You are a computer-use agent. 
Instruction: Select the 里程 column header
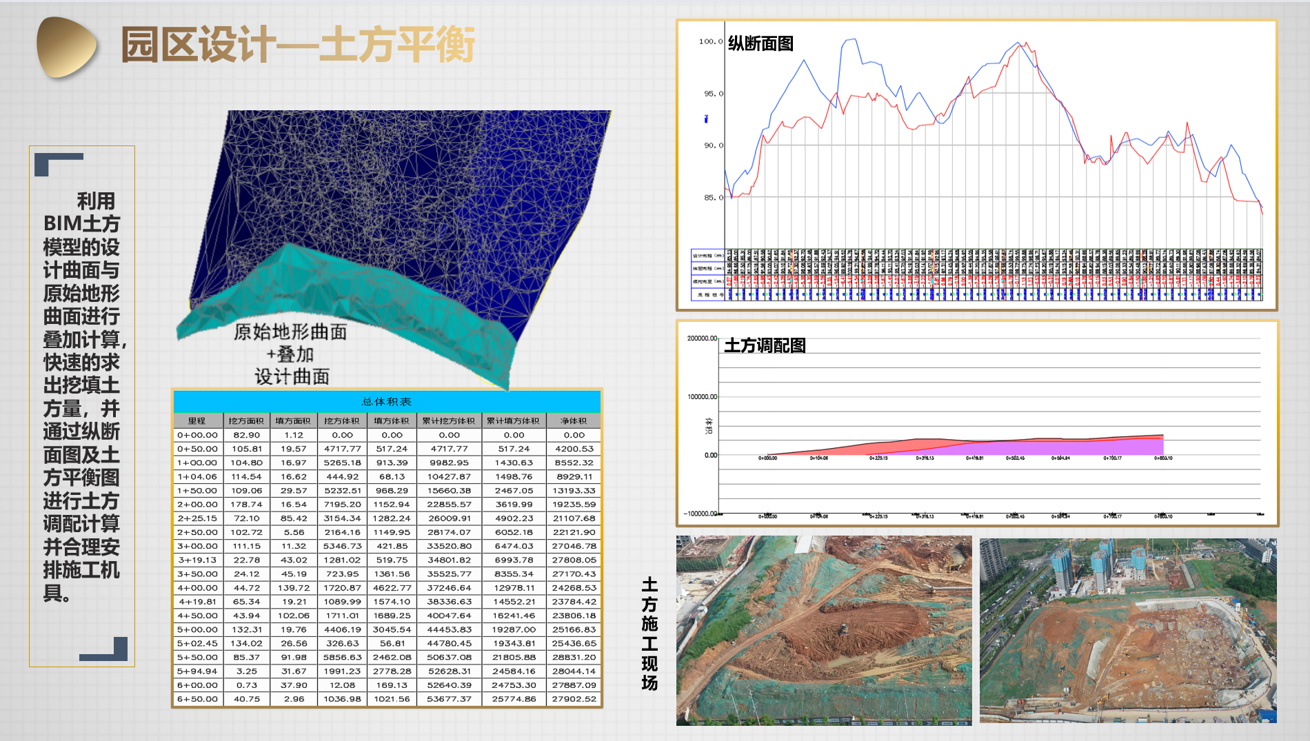[x=197, y=420]
